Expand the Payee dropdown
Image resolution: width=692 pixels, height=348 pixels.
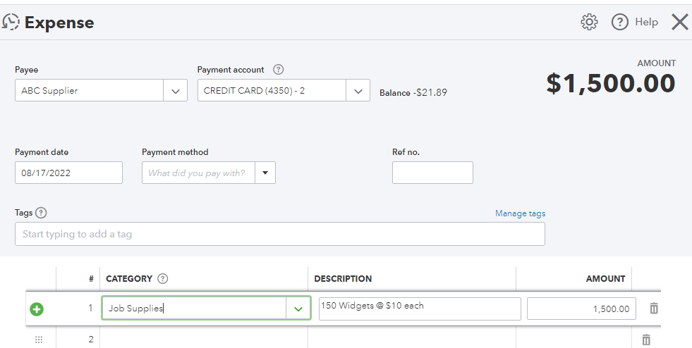tap(175, 91)
